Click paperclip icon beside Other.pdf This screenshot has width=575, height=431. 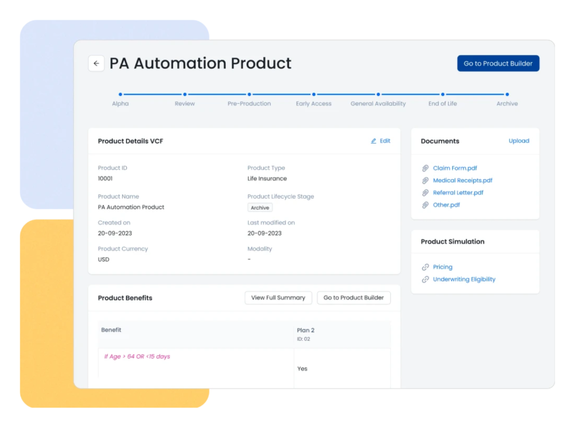pyautogui.click(x=425, y=205)
